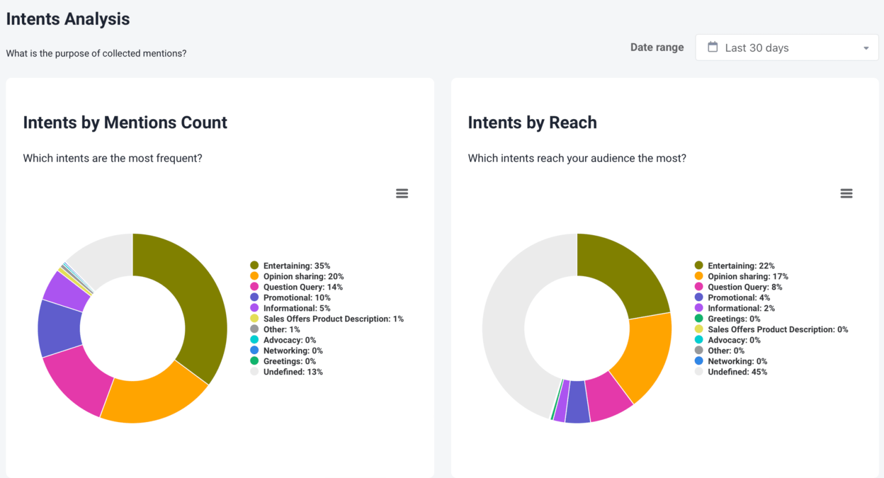Click the dropdown arrow next to Last 30 days
Image resolution: width=884 pixels, height=478 pixels.
(866, 48)
